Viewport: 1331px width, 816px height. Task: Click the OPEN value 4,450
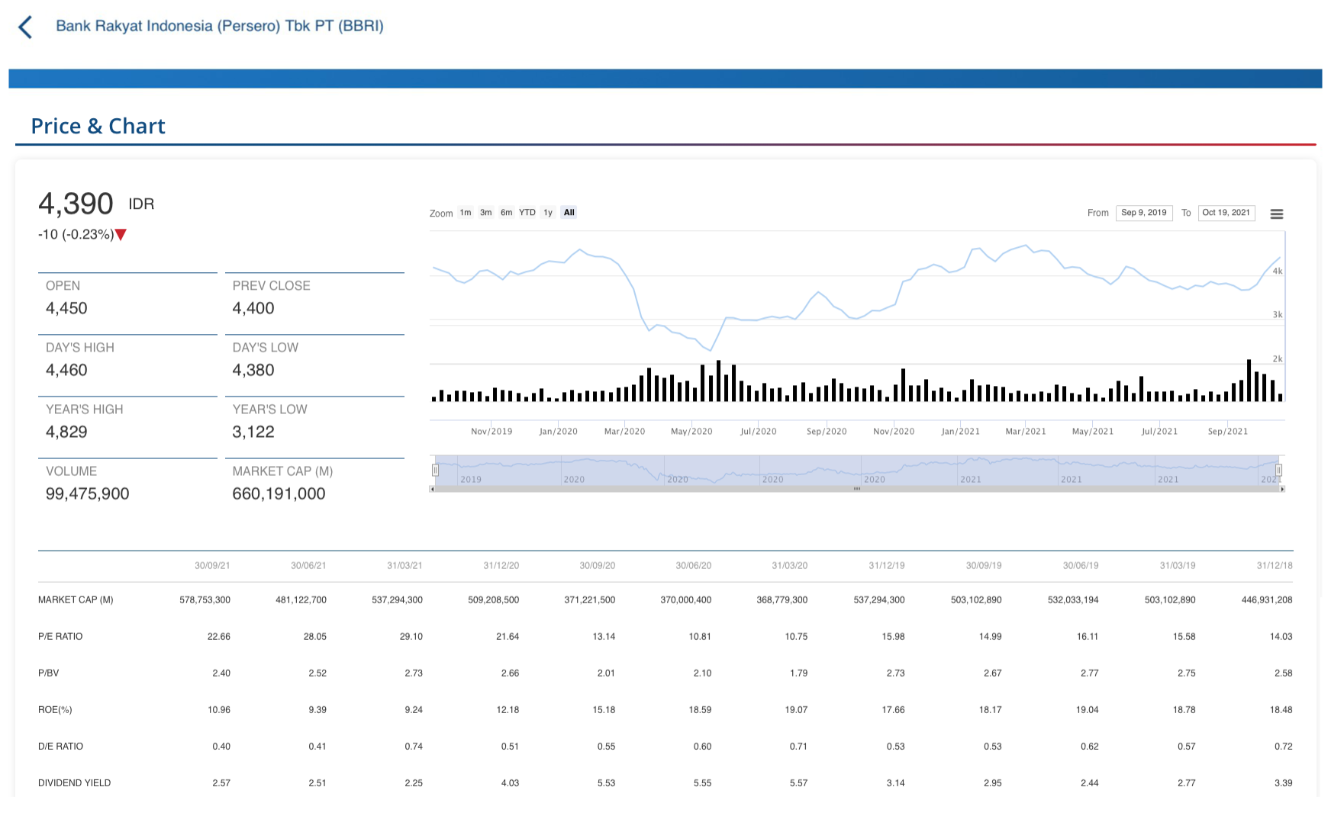(x=66, y=308)
